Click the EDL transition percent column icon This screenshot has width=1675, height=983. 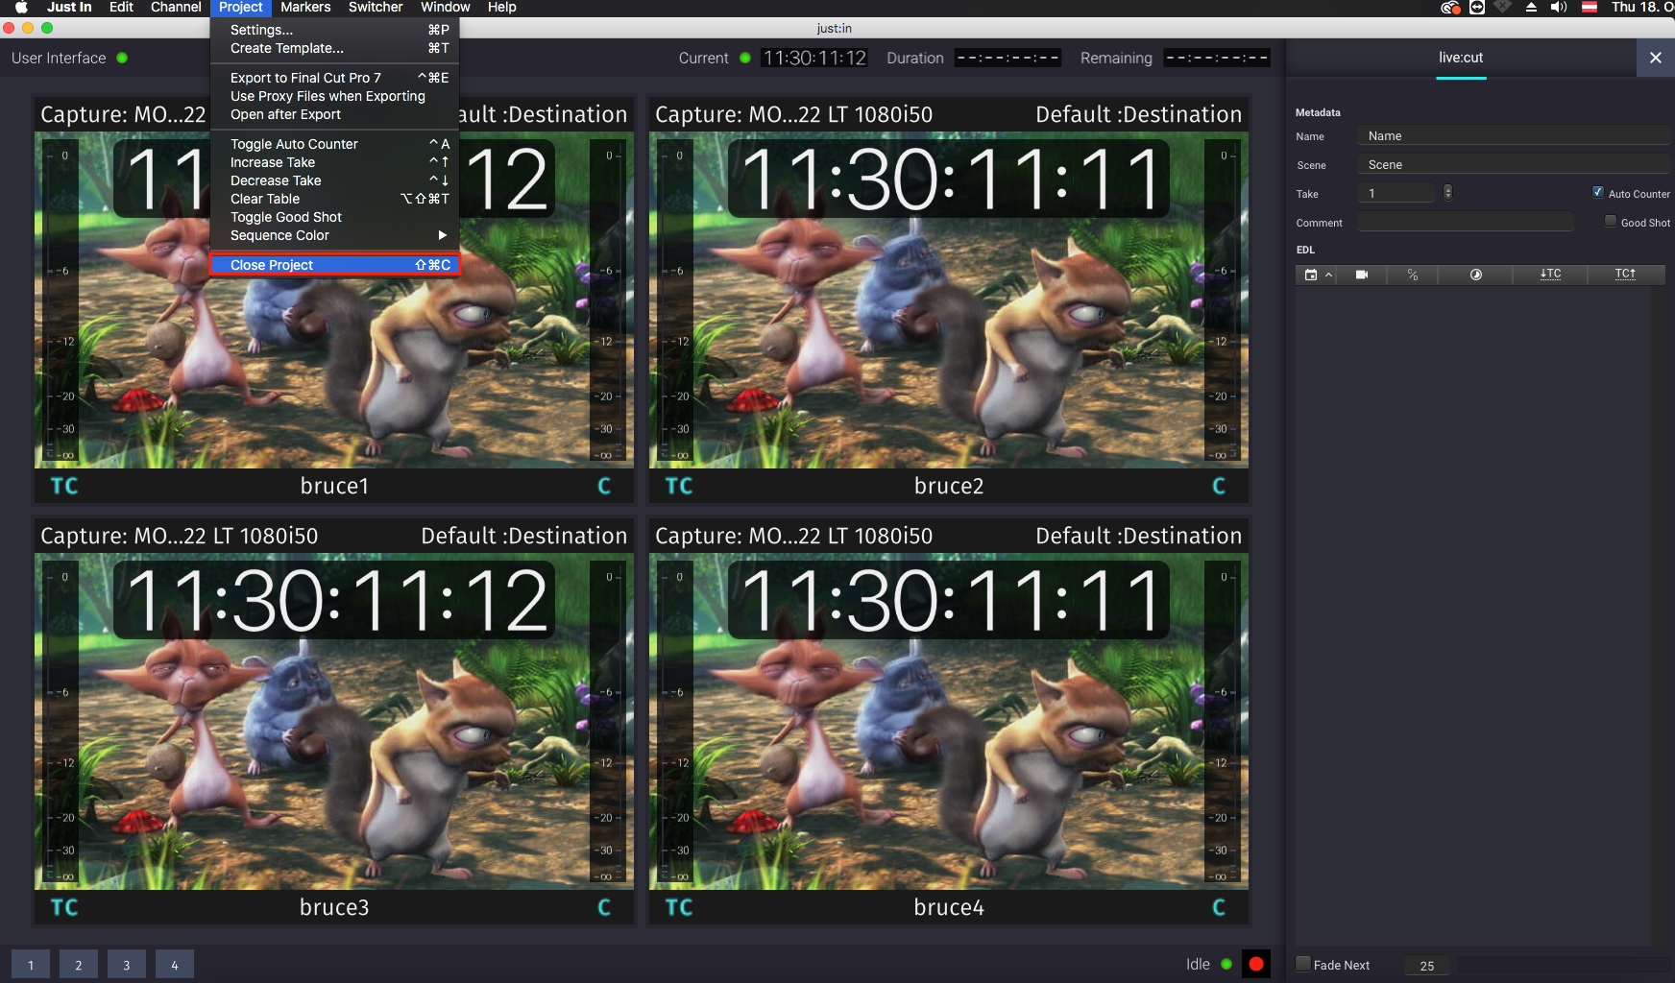tap(1413, 275)
